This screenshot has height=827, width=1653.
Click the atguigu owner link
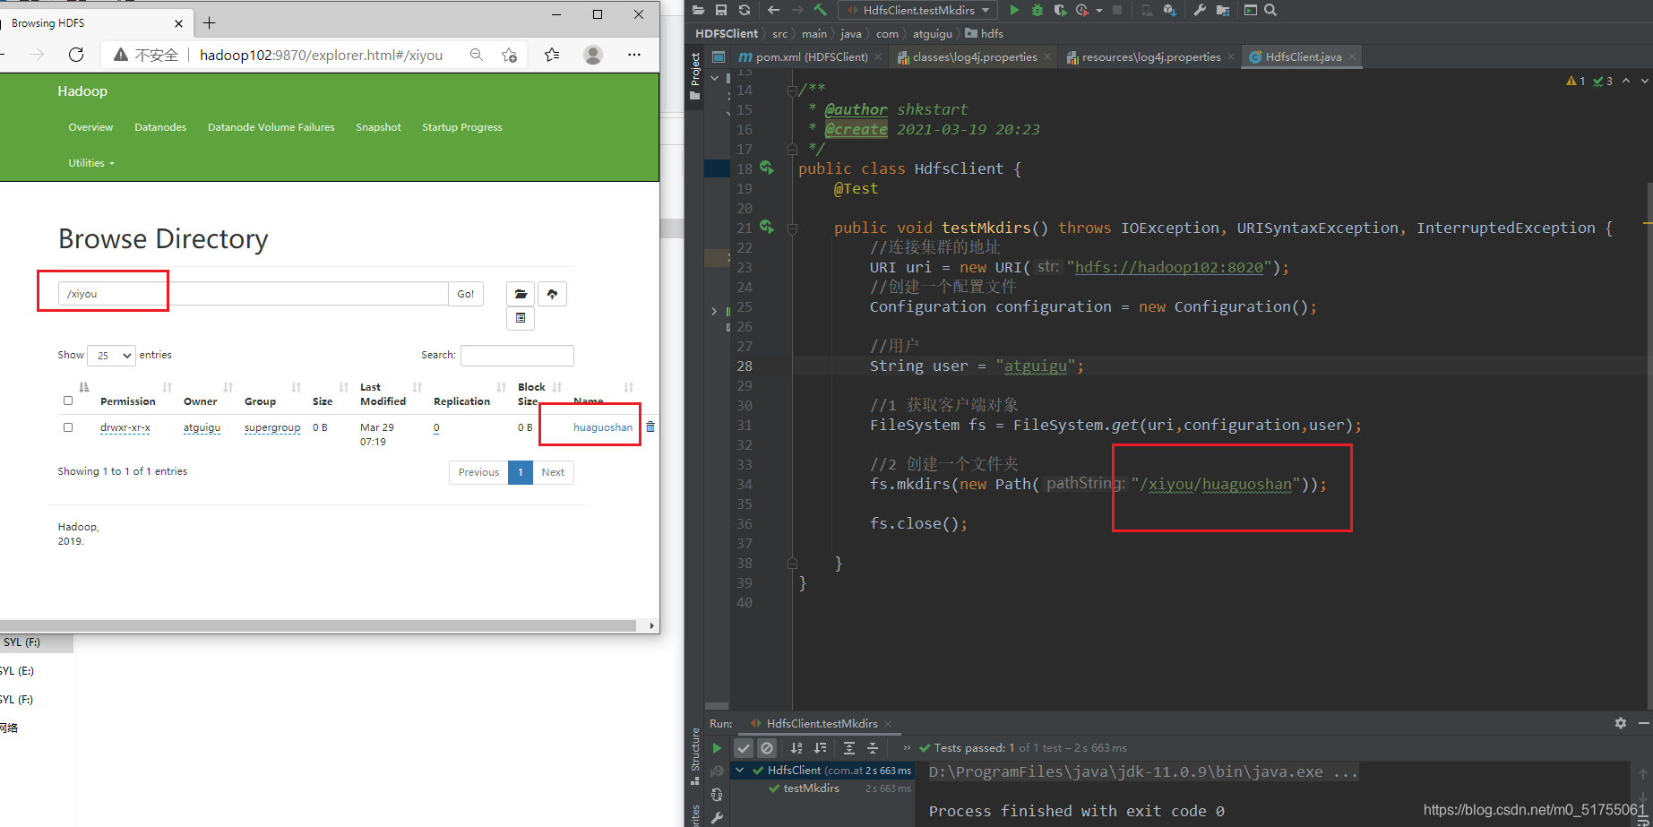pos(202,427)
